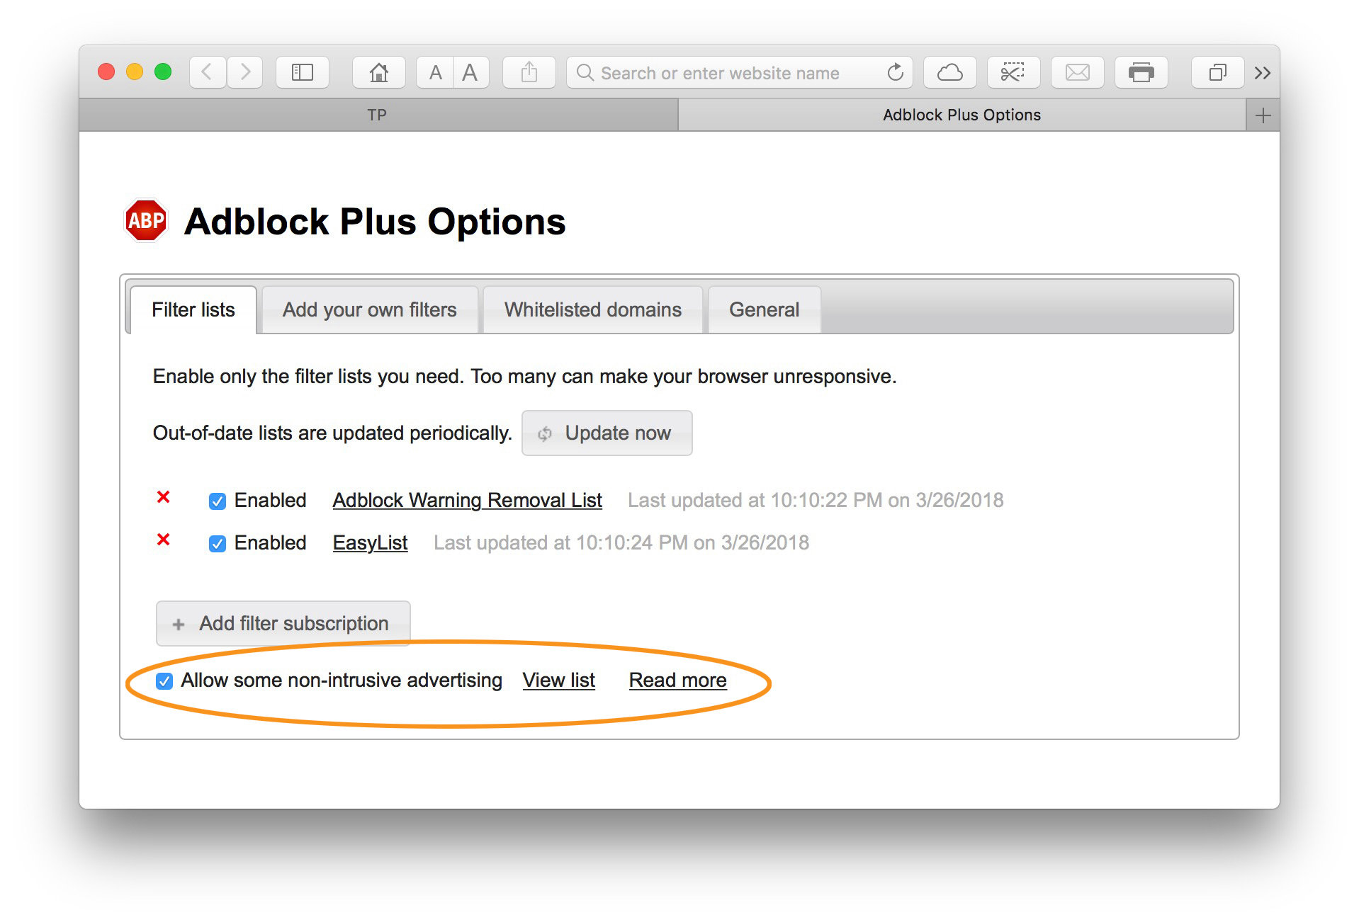Open the Read more link

tap(677, 680)
